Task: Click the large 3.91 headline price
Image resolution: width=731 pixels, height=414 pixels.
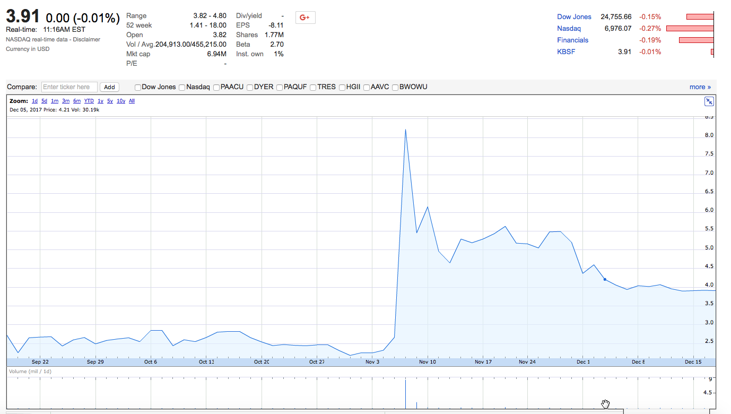Action: point(23,16)
